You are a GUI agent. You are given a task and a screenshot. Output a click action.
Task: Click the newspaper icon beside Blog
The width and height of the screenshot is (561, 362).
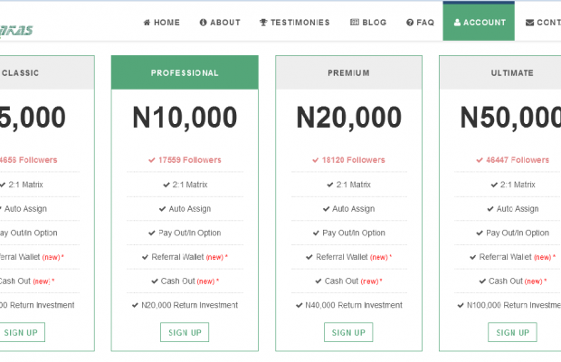point(354,23)
